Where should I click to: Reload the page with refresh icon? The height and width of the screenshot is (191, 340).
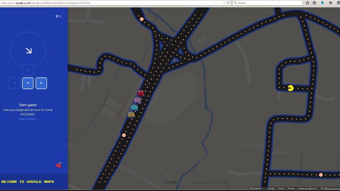[x=228, y=3]
